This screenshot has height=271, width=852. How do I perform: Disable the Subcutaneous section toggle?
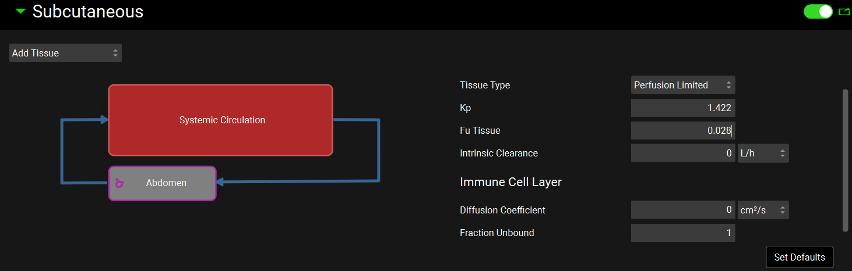[x=818, y=11]
